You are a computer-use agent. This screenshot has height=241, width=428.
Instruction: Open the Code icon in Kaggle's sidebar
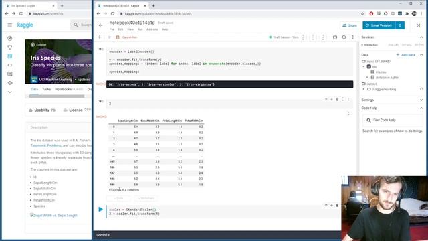point(10,65)
